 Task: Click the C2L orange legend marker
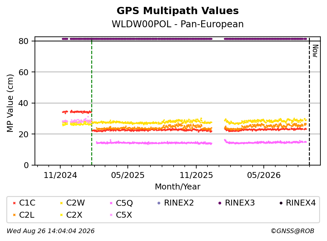(x=14, y=215)
